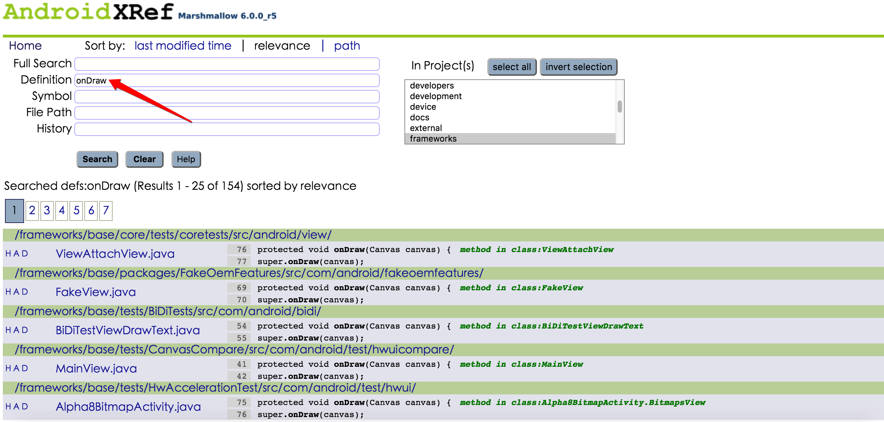Click the invert selection button
The width and height of the screenshot is (884, 422).
579,67
